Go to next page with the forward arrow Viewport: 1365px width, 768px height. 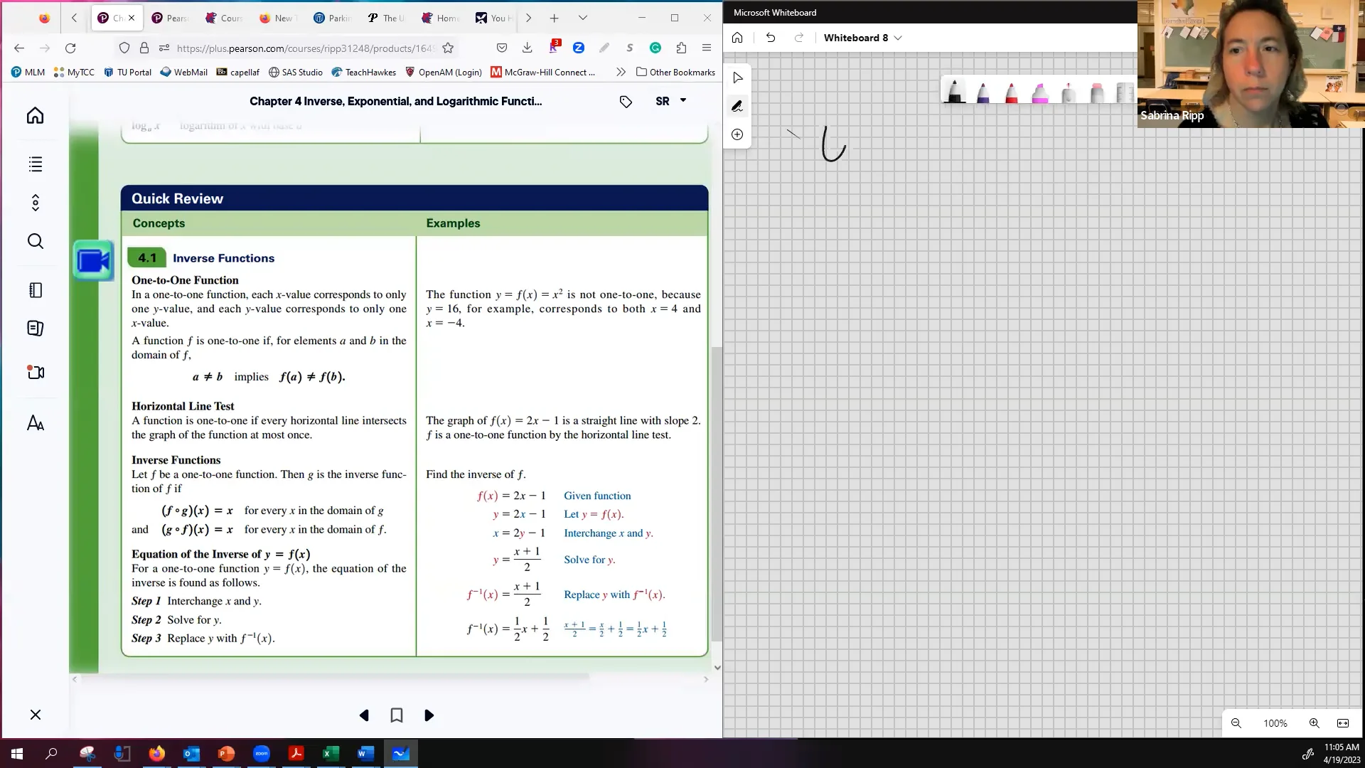(x=428, y=715)
